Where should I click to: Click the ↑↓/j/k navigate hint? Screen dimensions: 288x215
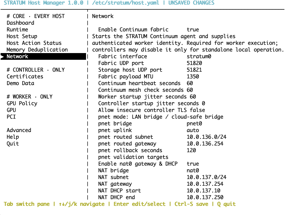pos(81,204)
